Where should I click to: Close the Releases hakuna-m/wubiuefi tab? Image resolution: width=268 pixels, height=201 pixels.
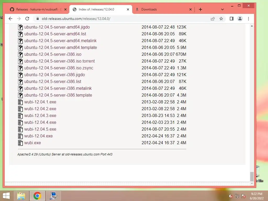coord(65,9)
